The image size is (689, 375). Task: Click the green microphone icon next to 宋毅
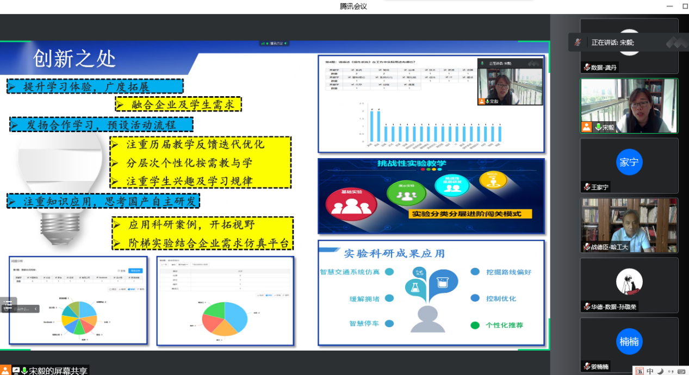tap(598, 127)
